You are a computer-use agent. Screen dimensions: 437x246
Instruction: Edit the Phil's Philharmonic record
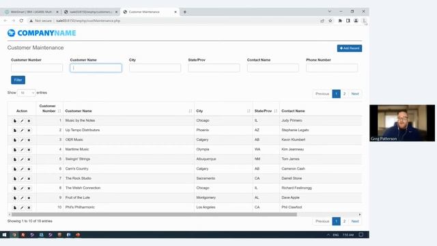tap(22, 208)
